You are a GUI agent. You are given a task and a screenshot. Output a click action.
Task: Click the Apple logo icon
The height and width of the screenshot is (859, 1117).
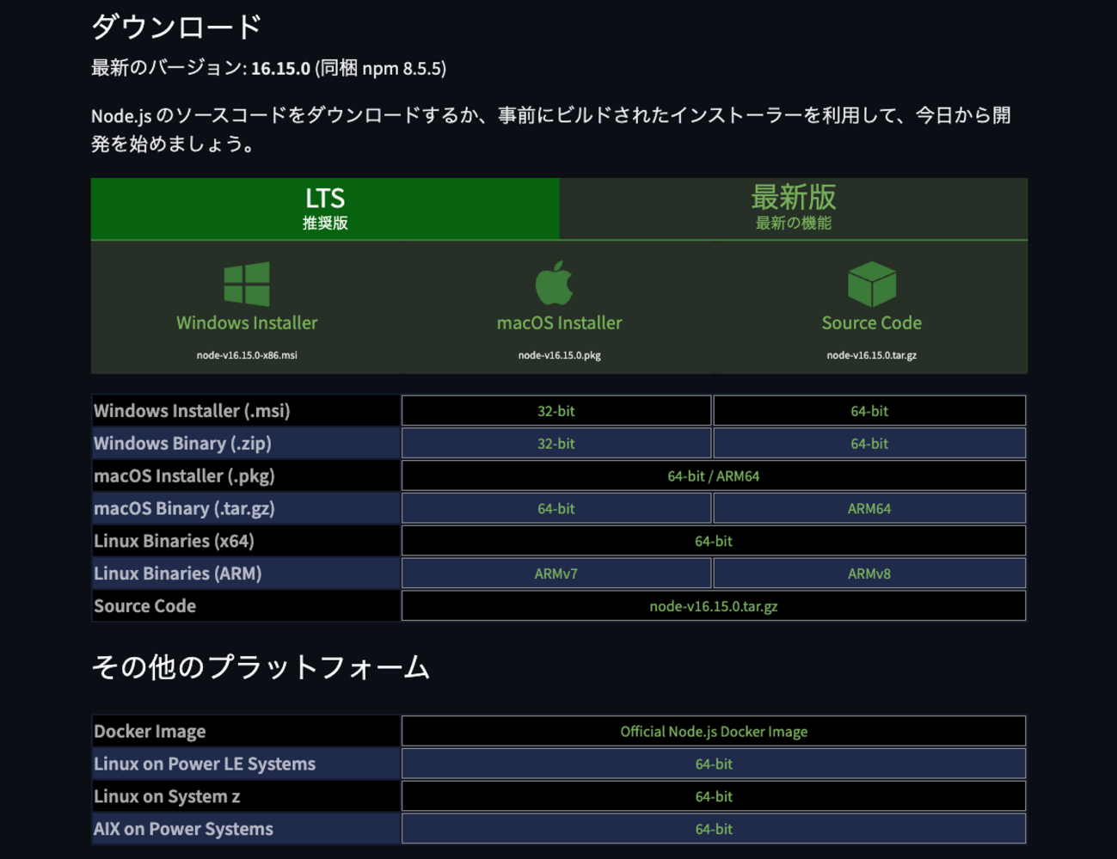click(555, 283)
